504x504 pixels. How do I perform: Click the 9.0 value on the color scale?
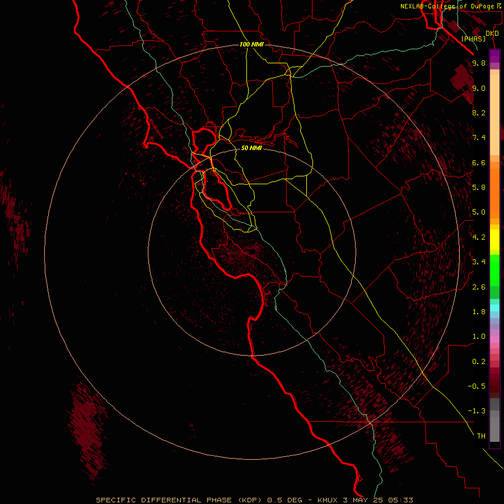(x=479, y=88)
